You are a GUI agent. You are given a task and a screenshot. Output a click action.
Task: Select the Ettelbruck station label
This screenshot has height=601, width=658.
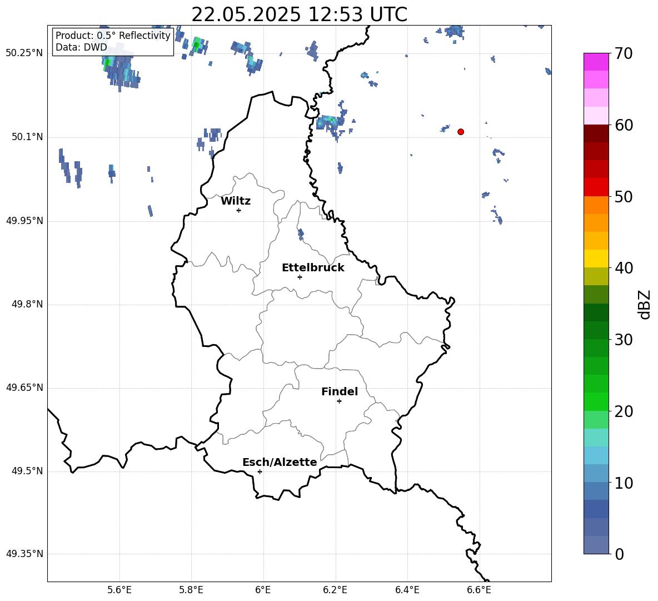coord(313,268)
